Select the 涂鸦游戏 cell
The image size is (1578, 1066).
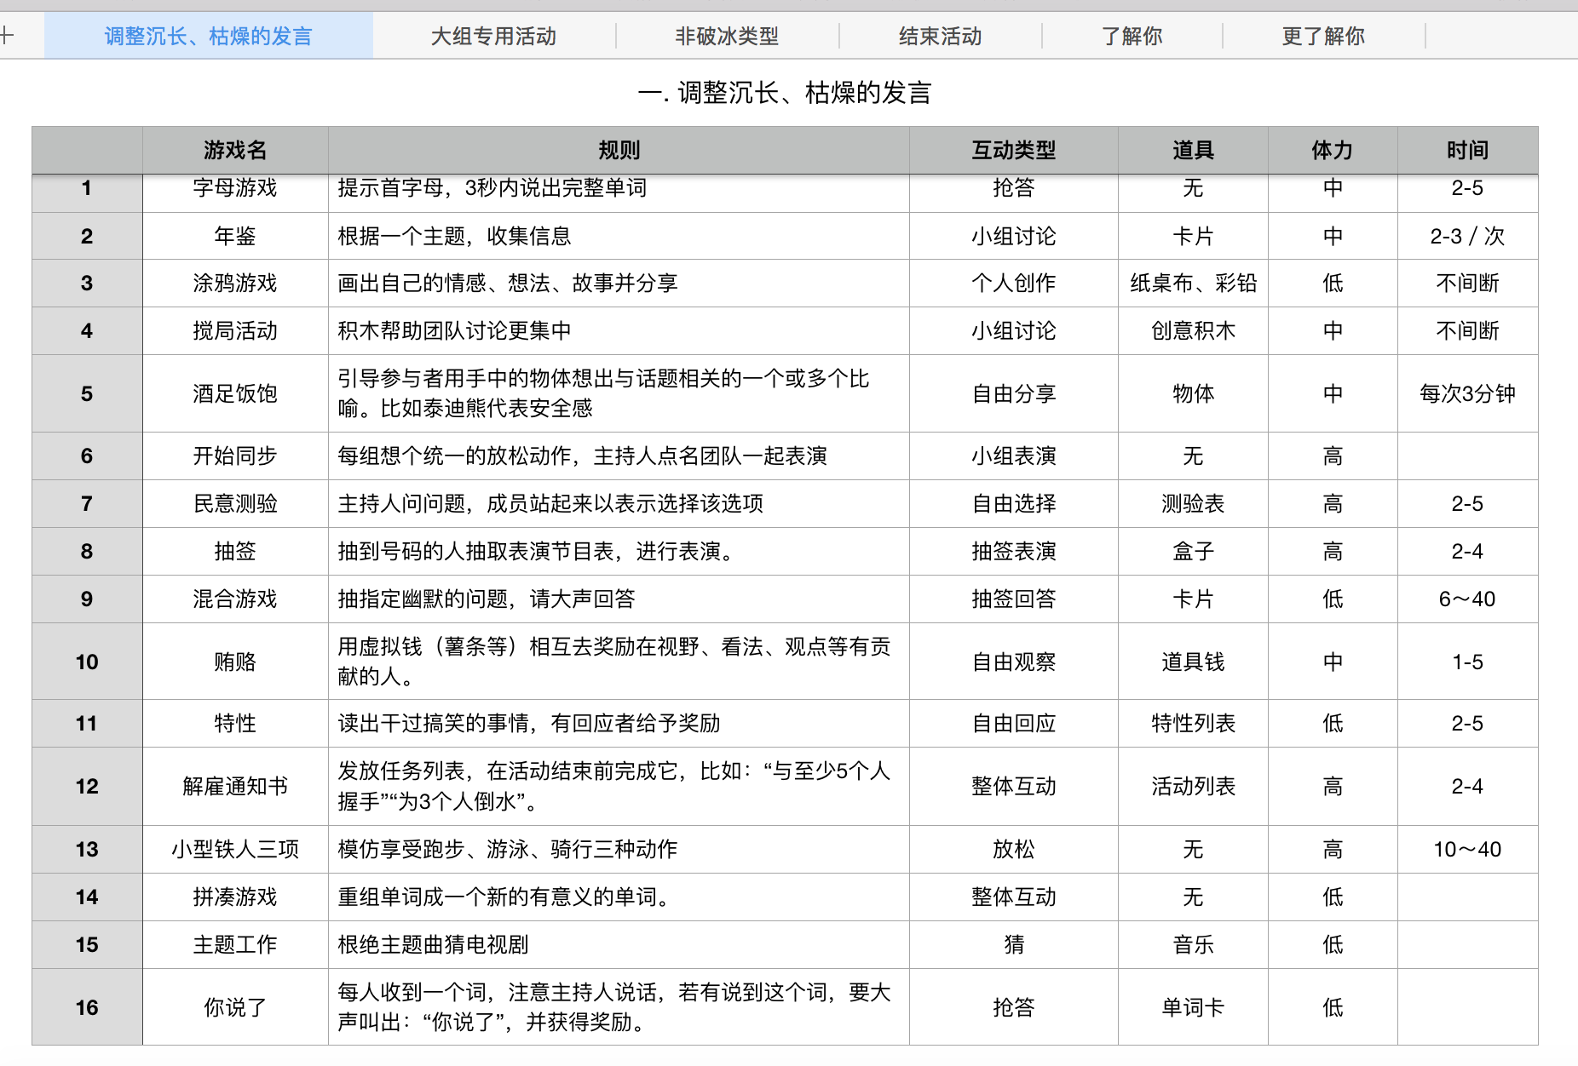click(x=235, y=283)
